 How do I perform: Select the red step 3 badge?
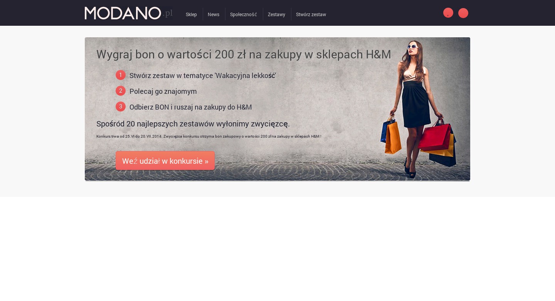[121, 106]
